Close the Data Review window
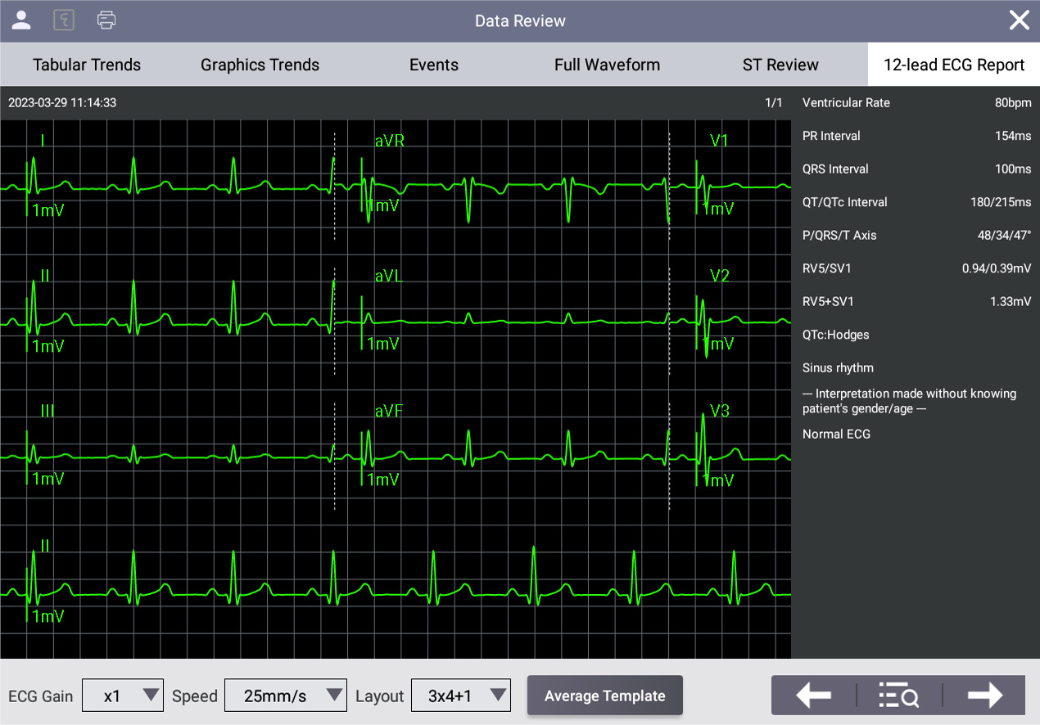 pyautogui.click(x=1019, y=20)
